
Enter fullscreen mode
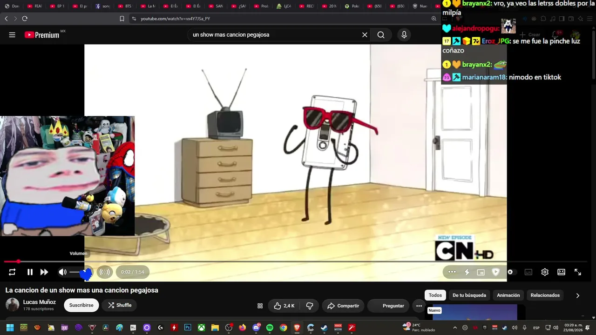tap(578, 272)
